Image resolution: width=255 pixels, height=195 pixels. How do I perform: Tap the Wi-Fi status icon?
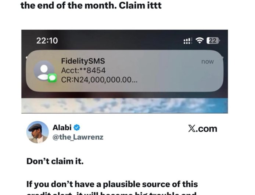point(200,40)
